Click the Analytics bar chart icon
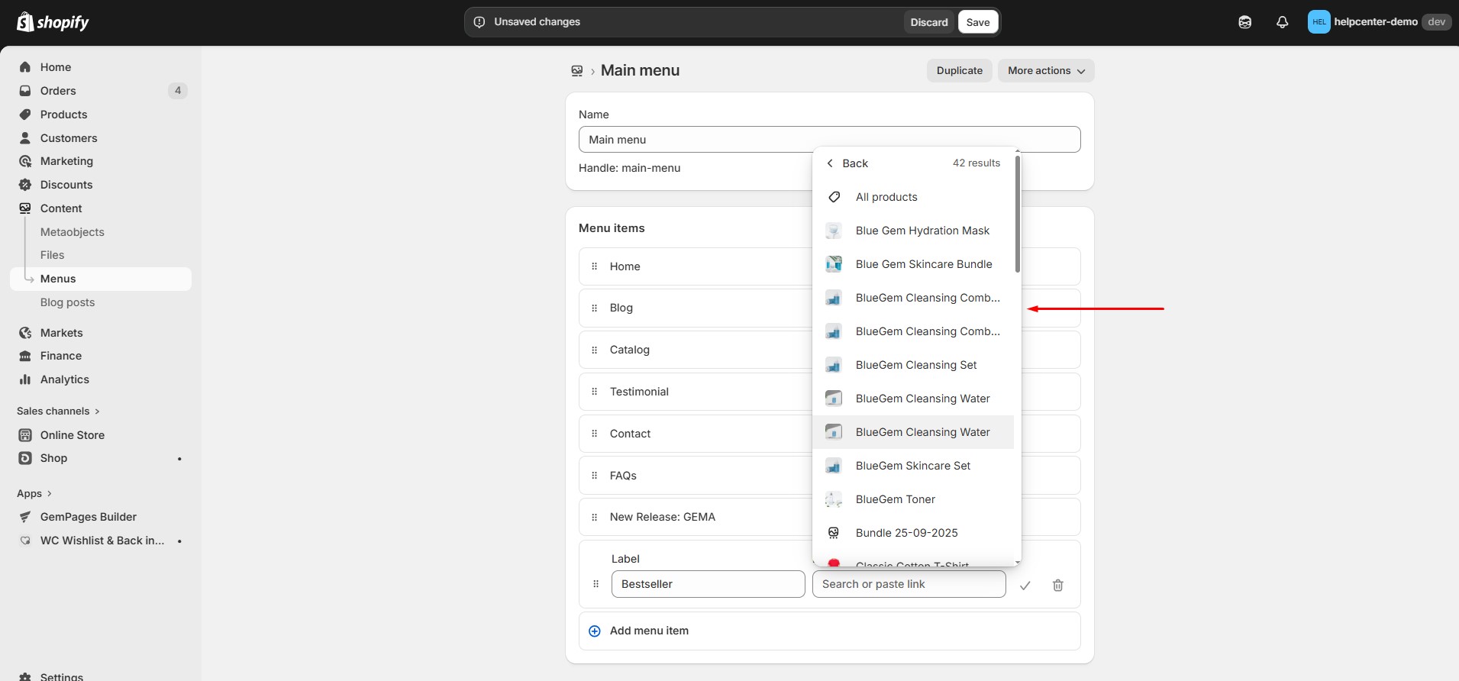Image resolution: width=1459 pixels, height=681 pixels. click(x=25, y=379)
